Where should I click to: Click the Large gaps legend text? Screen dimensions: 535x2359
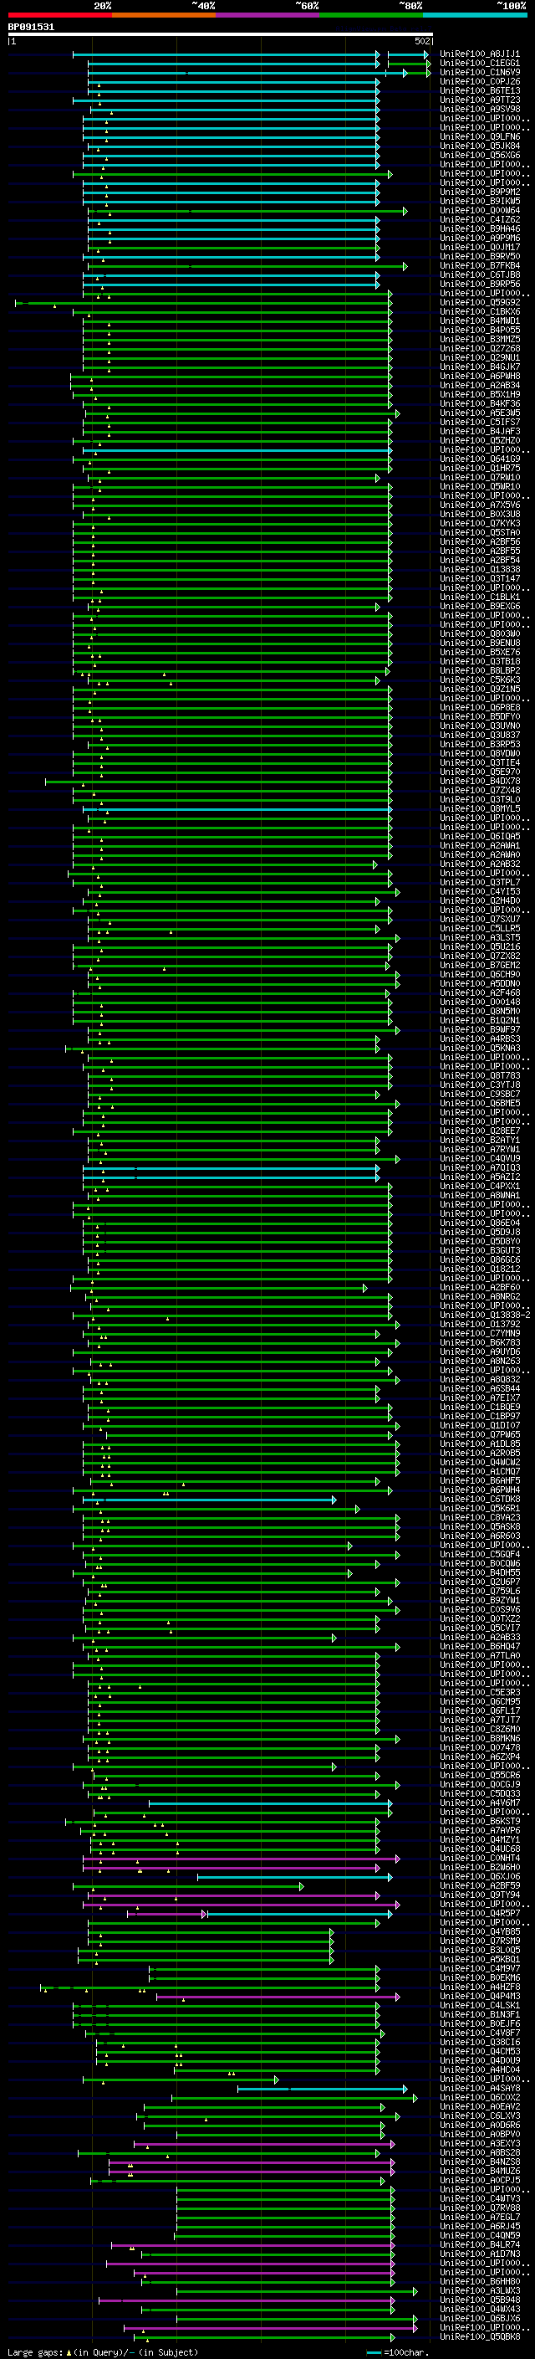coord(104,2352)
